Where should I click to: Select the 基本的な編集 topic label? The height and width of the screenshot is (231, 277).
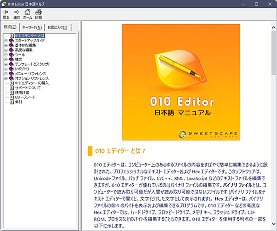(x=26, y=45)
